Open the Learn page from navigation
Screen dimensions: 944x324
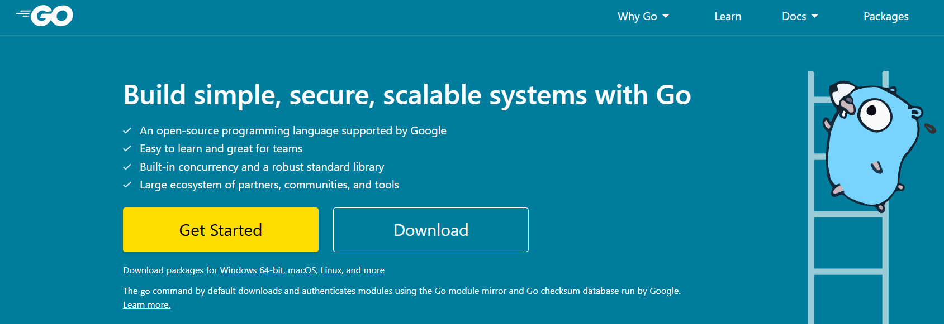pos(728,17)
